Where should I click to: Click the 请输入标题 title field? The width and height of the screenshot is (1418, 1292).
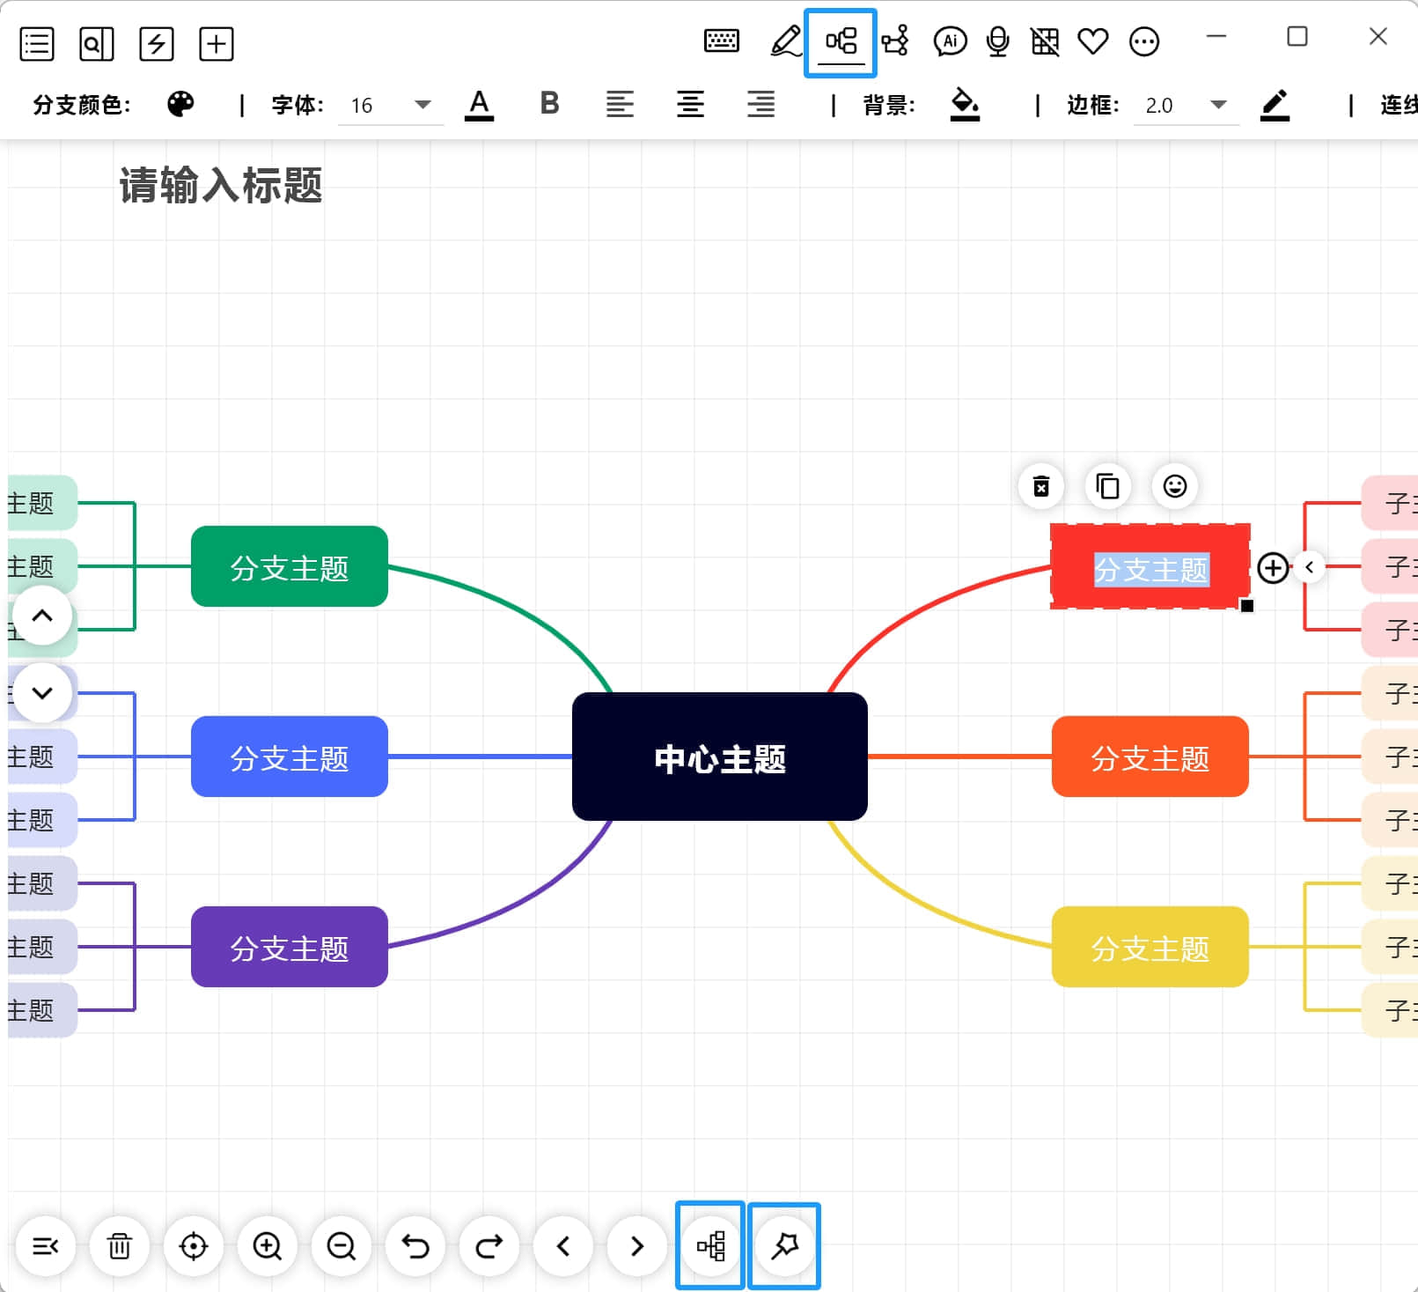click(x=221, y=186)
